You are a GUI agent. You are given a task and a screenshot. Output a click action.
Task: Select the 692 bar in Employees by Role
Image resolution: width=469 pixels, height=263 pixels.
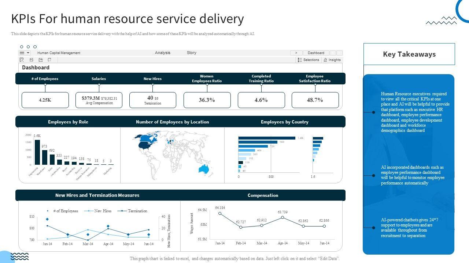[52, 159]
